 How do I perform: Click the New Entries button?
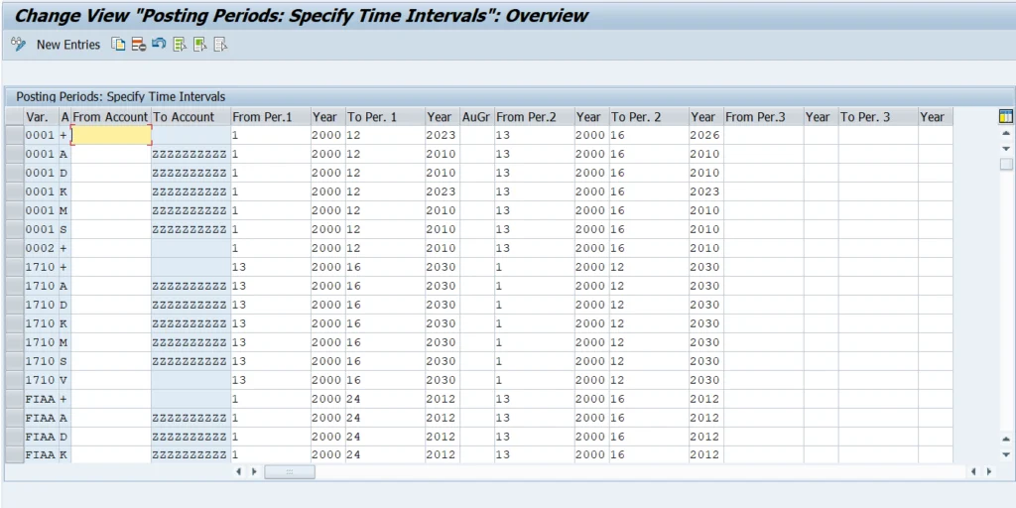pyautogui.click(x=68, y=45)
